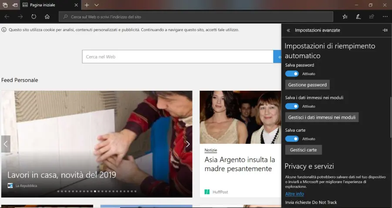Screen dimensions: 392x208
Task: Click the La Repubblica source logo
Action: point(10,186)
